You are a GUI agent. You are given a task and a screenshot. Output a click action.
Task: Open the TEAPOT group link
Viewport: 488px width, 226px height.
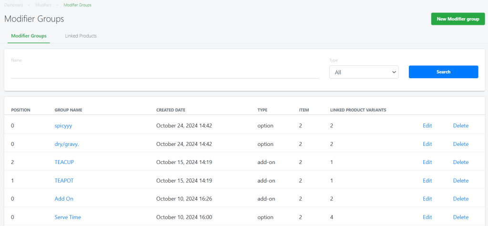click(x=64, y=181)
